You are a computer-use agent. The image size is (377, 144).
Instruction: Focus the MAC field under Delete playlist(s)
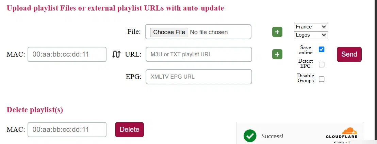click(67, 129)
